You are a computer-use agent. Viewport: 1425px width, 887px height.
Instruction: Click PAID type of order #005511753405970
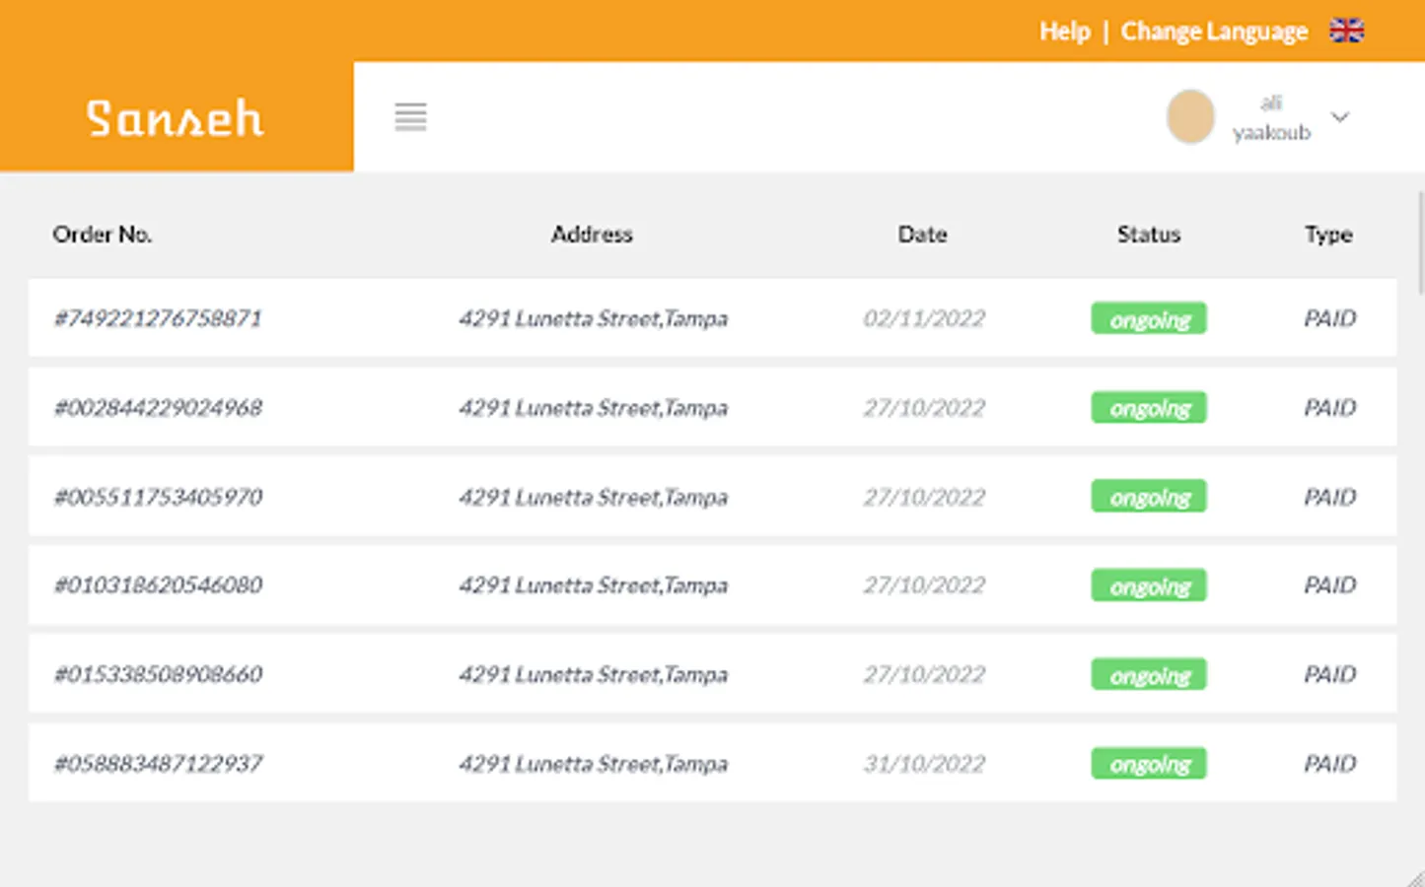click(x=1330, y=497)
